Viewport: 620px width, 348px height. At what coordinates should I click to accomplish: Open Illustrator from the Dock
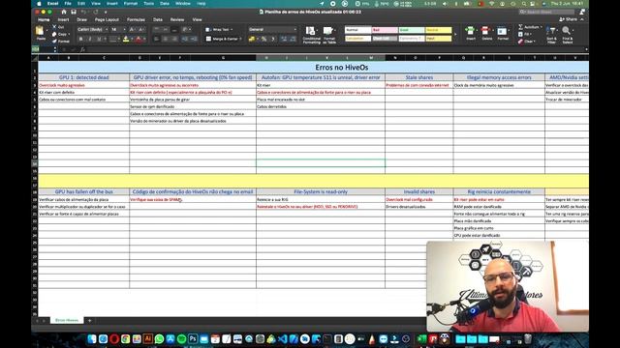pyautogui.click(x=148, y=338)
